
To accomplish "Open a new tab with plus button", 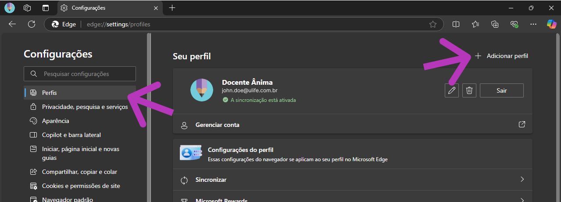I will coord(172,8).
